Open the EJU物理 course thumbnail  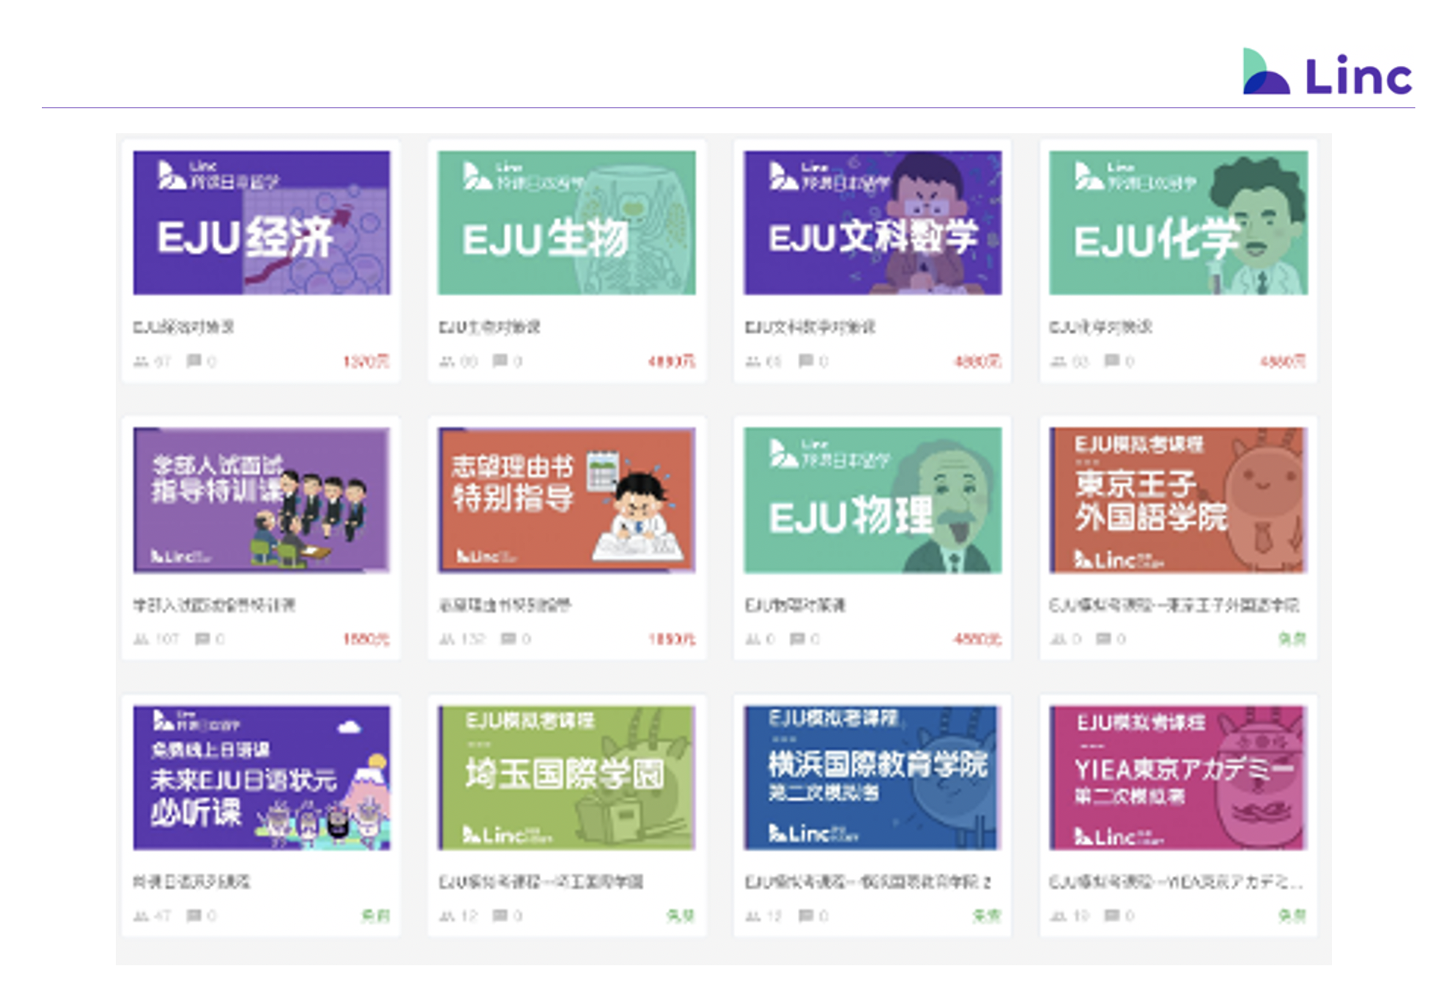click(873, 499)
